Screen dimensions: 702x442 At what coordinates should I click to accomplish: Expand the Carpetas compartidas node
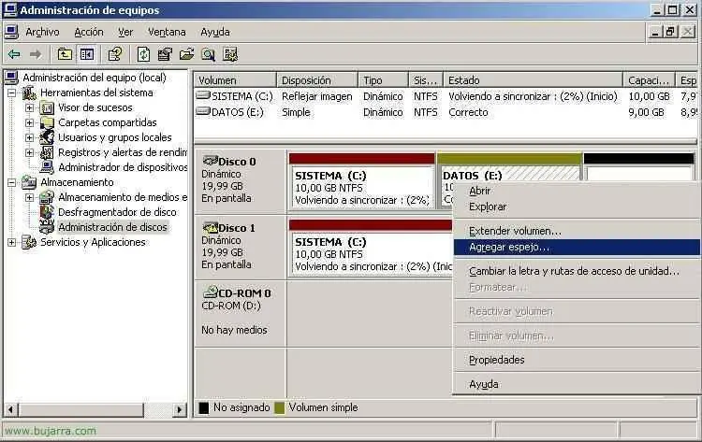pyautogui.click(x=30, y=122)
